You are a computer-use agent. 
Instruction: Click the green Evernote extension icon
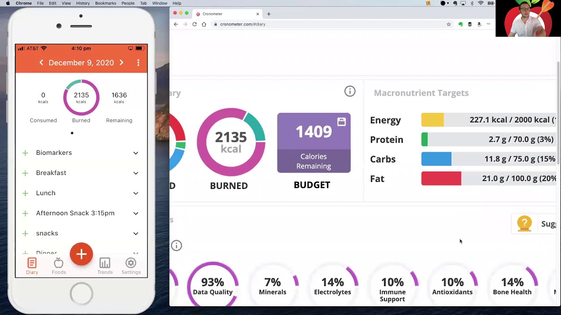pyautogui.click(x=460, y=24)
